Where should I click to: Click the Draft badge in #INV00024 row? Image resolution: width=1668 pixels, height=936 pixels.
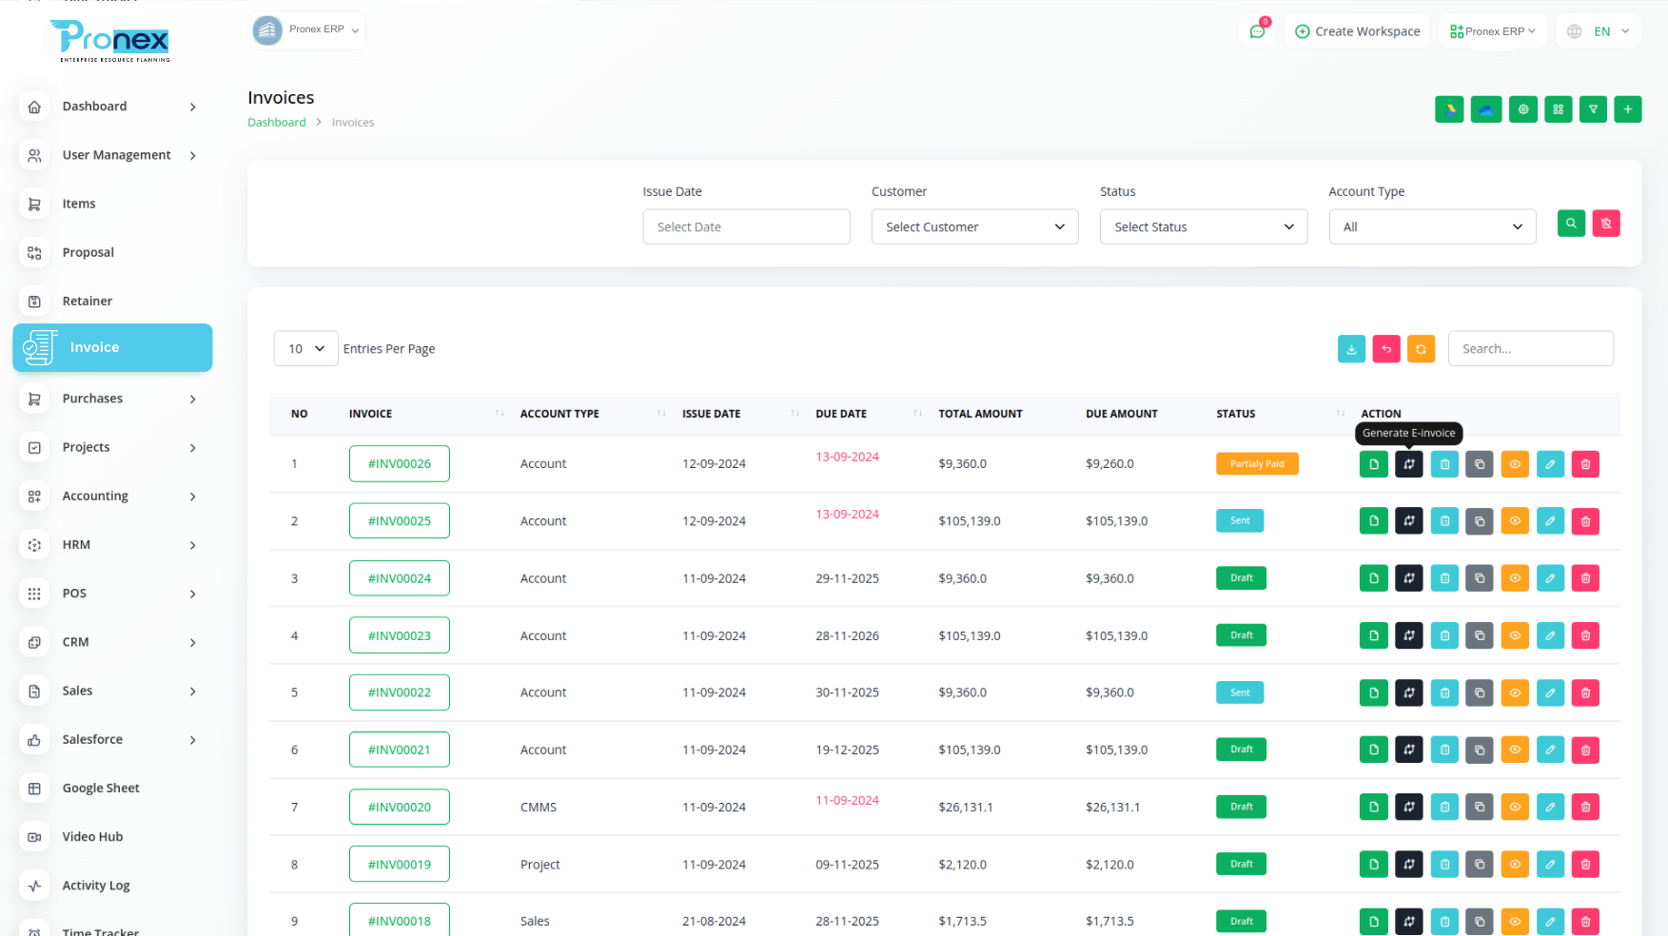pyautogui.click(x=1241, y=578)
